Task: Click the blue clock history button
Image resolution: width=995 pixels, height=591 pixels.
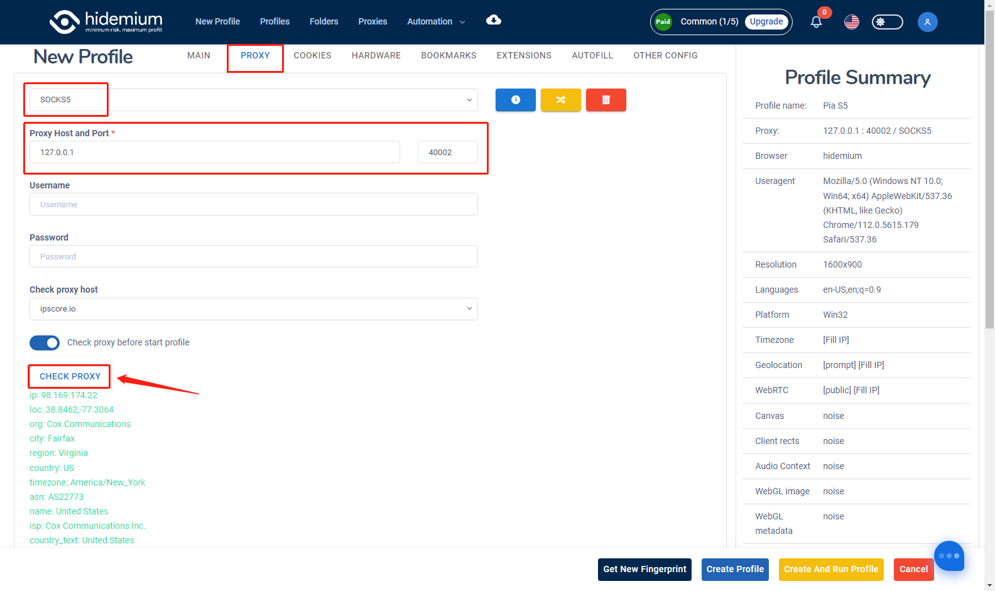Action: pos(515,100)
